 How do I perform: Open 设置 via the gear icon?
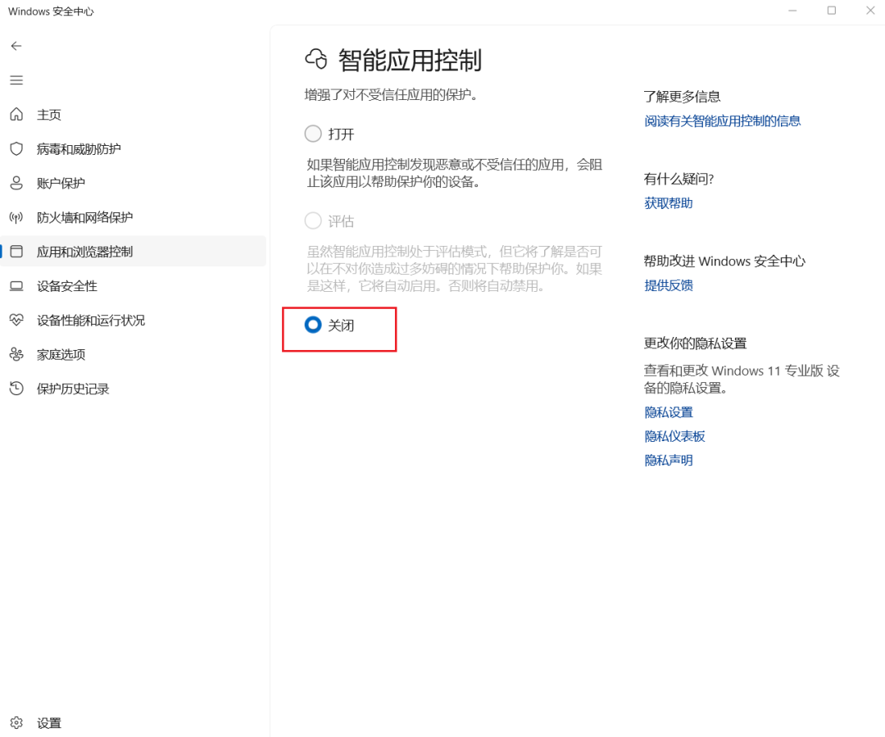tap(16, 723)
